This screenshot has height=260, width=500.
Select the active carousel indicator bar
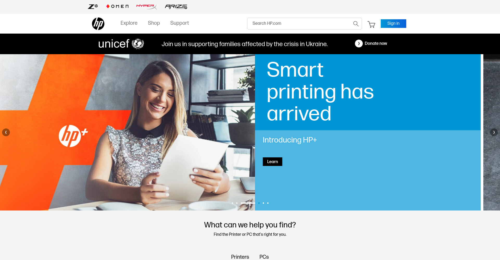coord(248,203)
